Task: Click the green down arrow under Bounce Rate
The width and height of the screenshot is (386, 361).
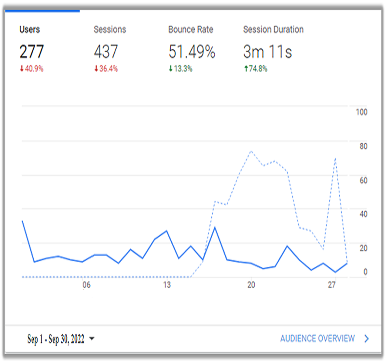Action: point(170,69)
